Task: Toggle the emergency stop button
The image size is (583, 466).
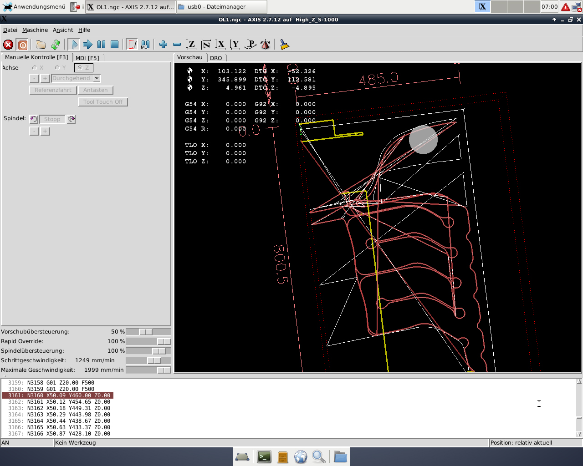Action: point(8,45)
